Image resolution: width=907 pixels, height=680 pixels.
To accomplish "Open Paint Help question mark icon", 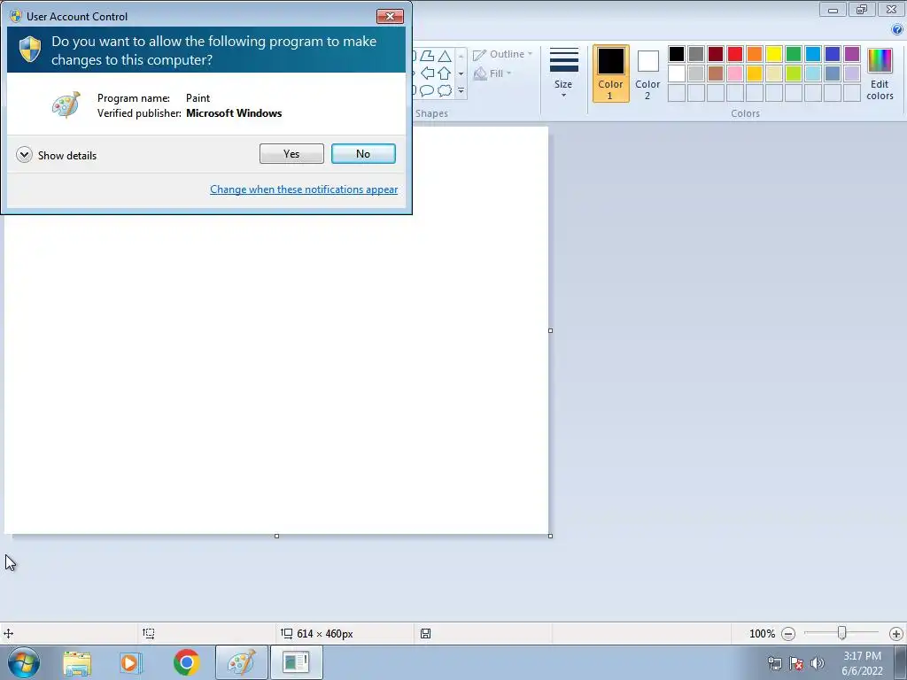I will tap(897, 29).
